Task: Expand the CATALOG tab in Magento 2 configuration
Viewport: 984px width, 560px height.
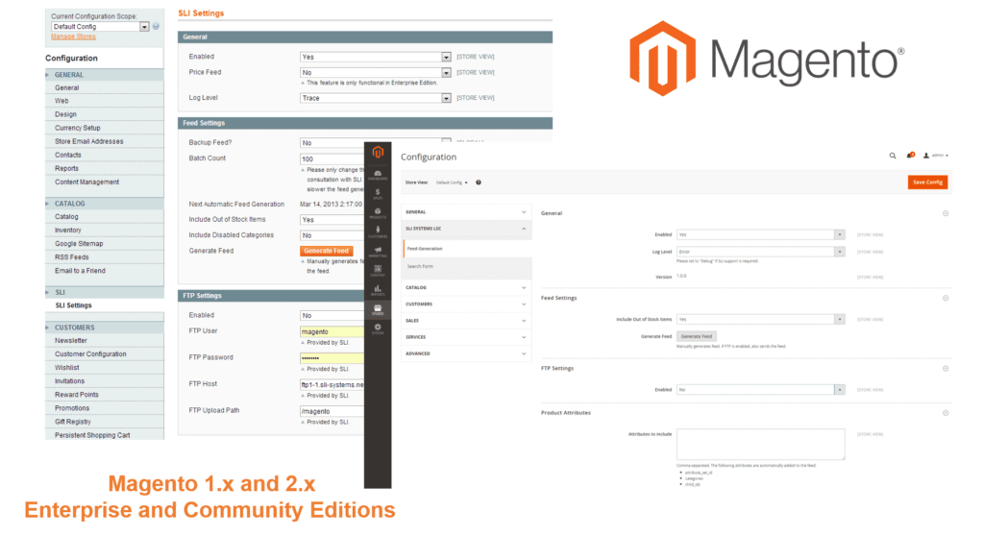Action: click(x=466, y=288)
